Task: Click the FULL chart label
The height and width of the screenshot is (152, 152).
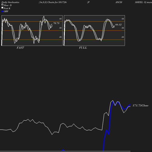Action: tap(83, 48)
